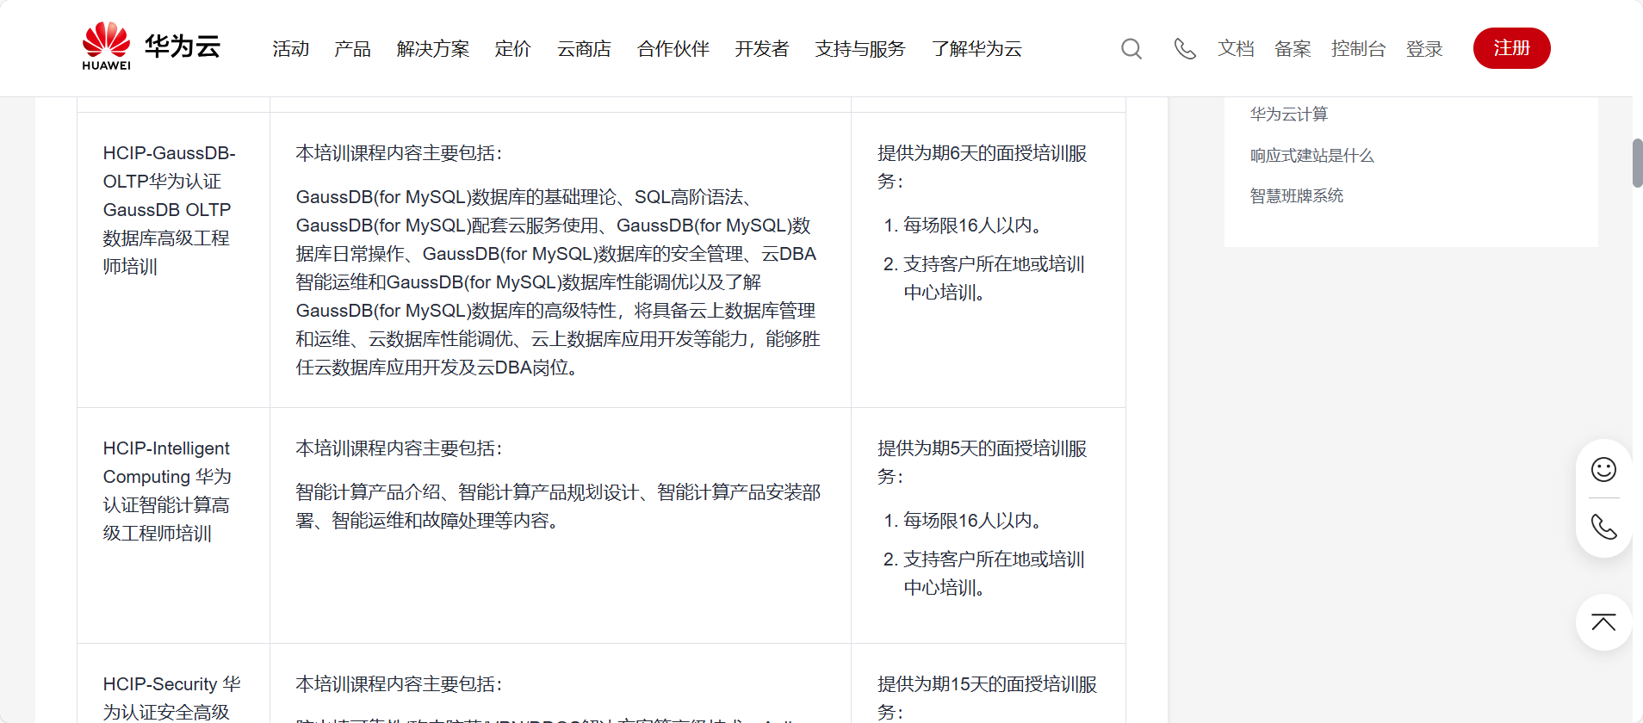Open the 合作伙伴 menu
1643x723 pixels.
point(673,49)
